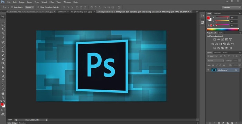Add a Curves adjustment
The height and width of the screenshot is (124, 242).
coord(223,40)
